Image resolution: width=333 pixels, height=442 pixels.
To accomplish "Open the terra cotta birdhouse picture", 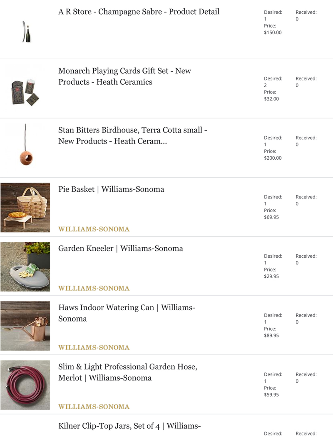I will pos(25,148).
